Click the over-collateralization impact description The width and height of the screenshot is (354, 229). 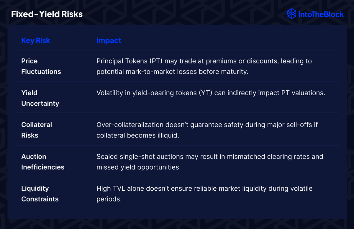pyautogui.click(x=207, y=130)
